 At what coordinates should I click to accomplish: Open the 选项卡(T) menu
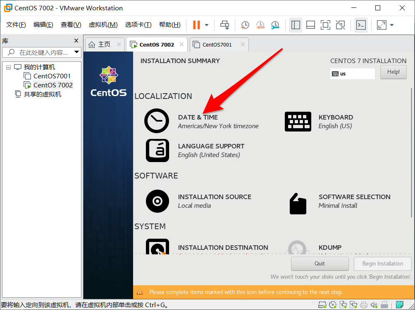point(138,25)
